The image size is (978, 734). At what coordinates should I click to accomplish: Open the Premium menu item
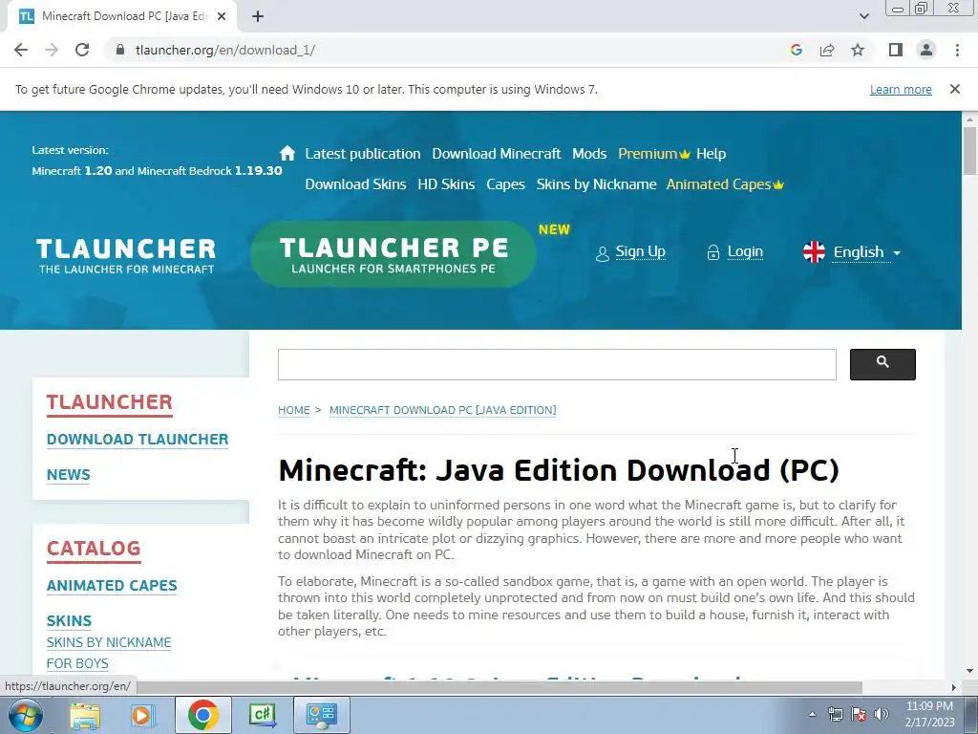tap(653, 154)
